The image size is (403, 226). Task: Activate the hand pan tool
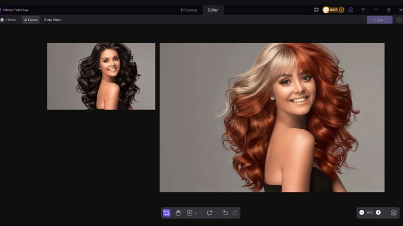(x=178, y=213)
